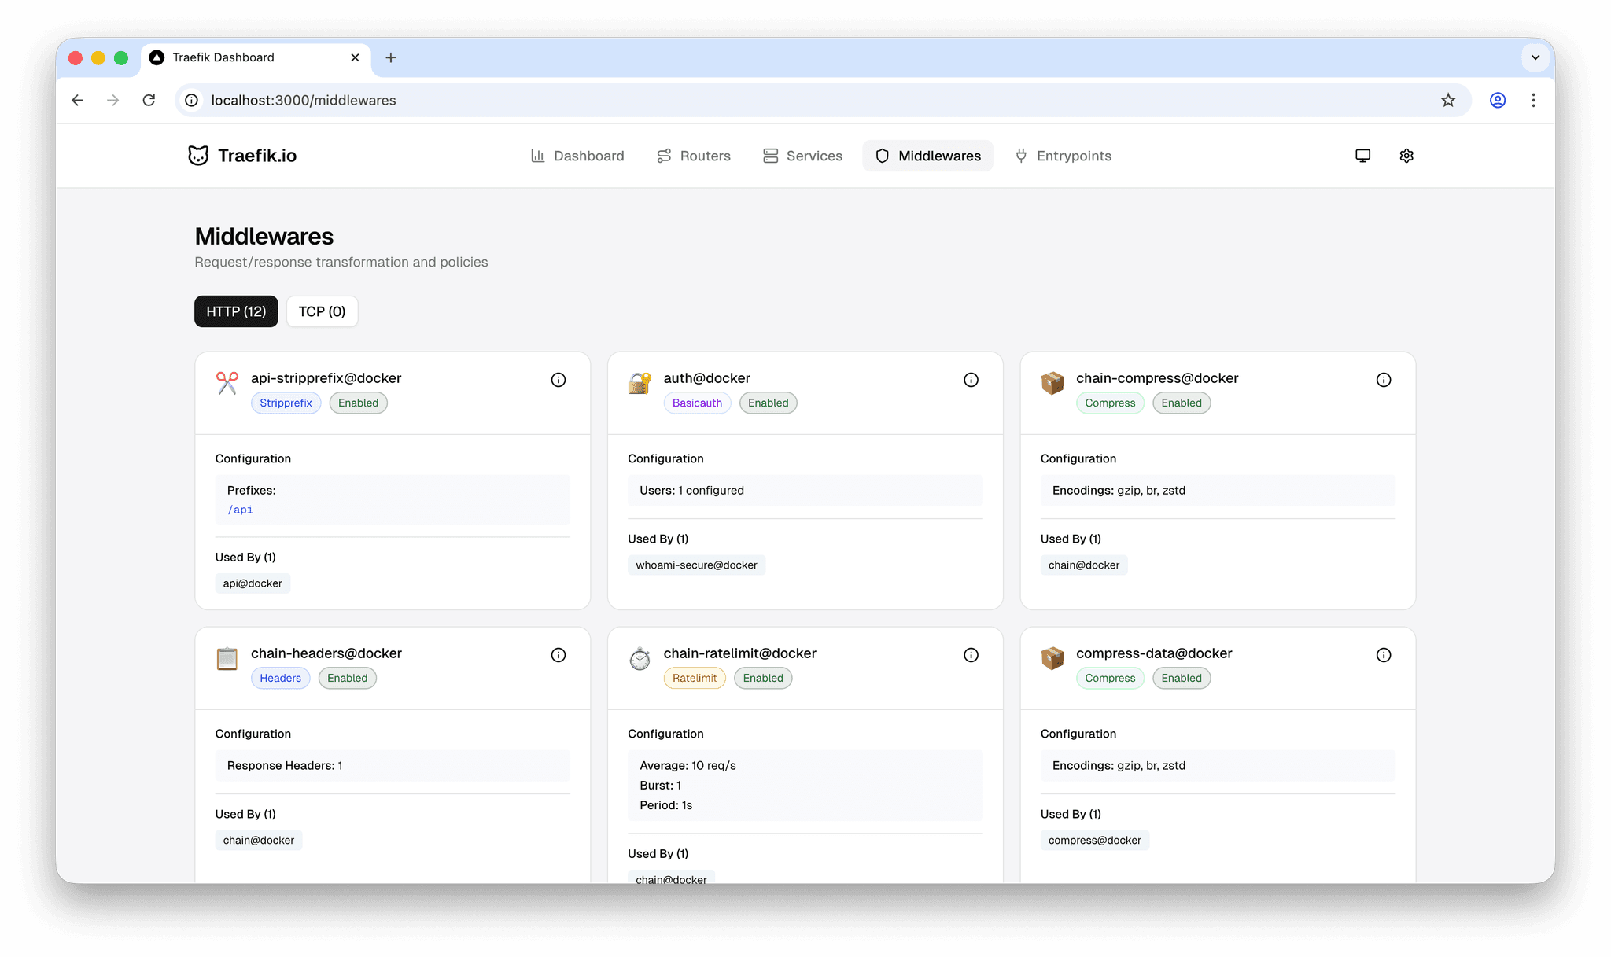Screen dimensions: 1611x957
Task: Switch to the TCP middlewares tab
Action: coord(322,311)
